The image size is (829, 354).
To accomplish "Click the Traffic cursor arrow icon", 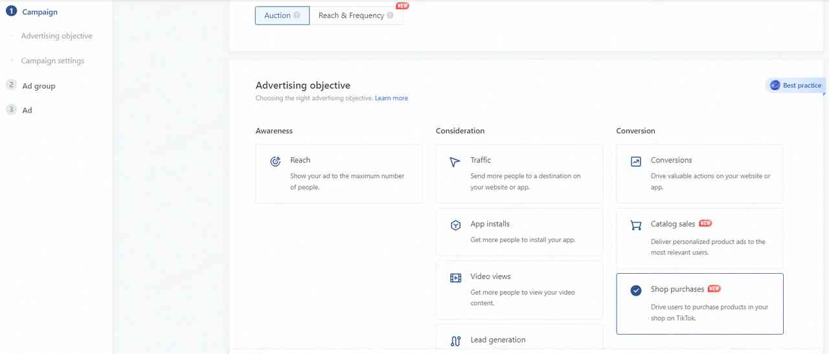I will click(455, 161).
